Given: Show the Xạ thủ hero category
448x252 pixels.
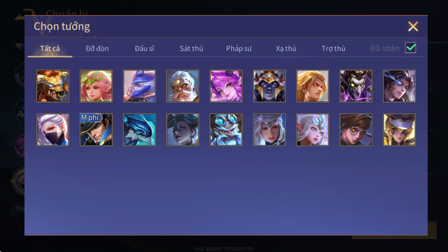Looking at the screenshot, I should [x=286, y=48].
